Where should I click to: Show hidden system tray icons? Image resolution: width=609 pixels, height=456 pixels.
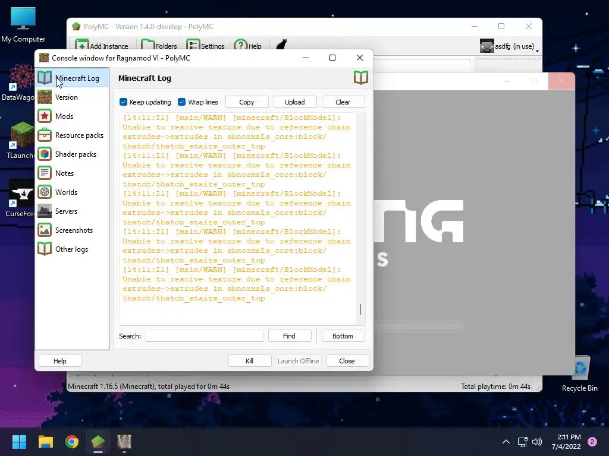click(x=506, y=442)
